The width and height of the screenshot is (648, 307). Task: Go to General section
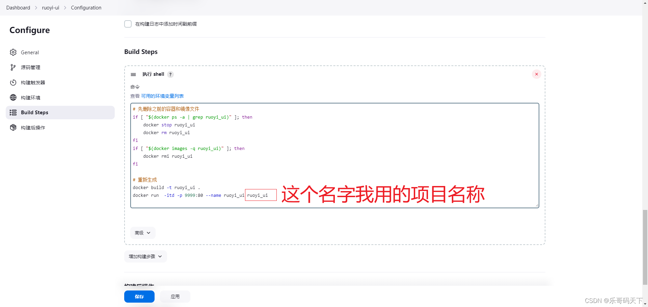point(60,52)
